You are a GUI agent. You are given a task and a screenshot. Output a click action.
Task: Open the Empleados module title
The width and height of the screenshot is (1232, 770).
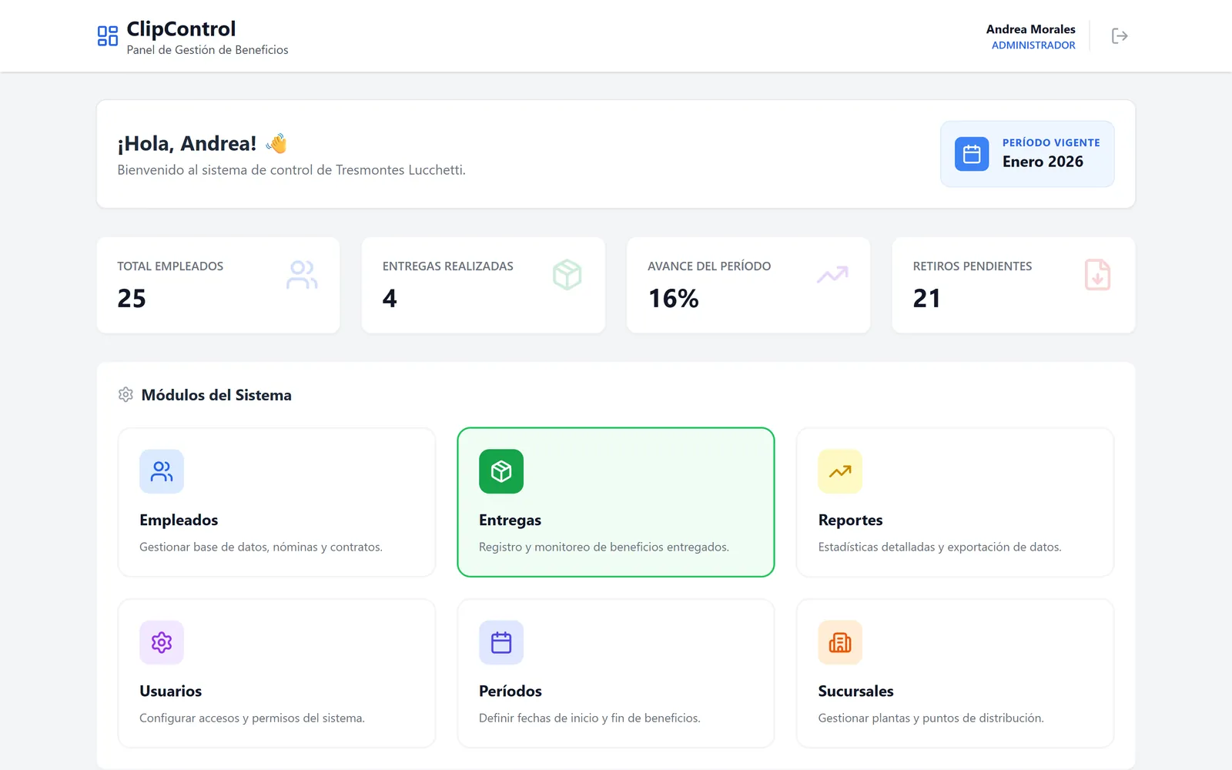179,521
